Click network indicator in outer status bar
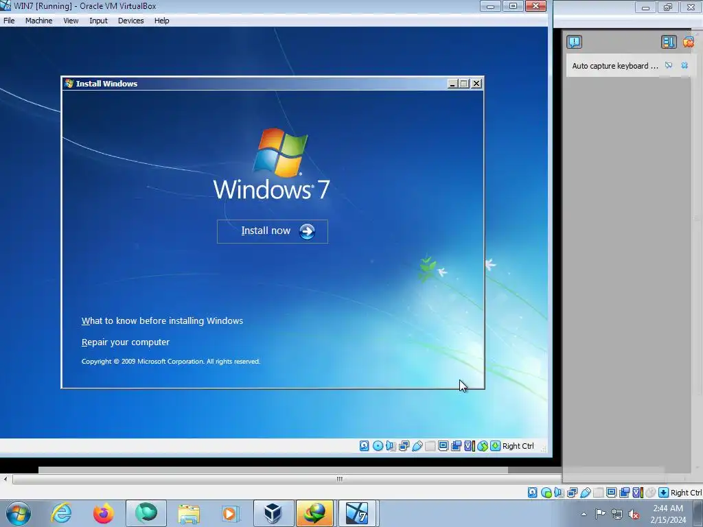 tap(572, 493)
